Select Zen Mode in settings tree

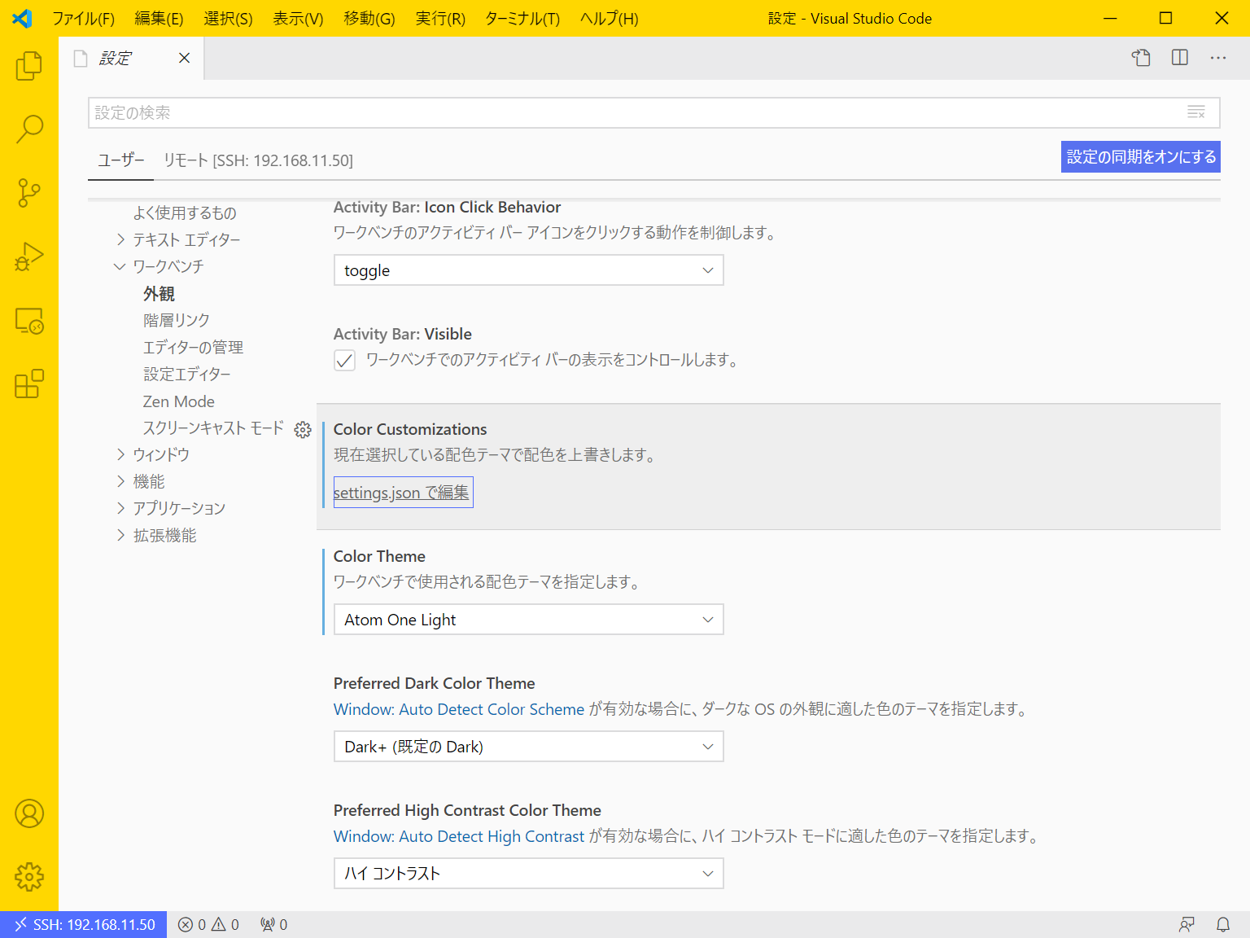pyautogui.click(x=179, y=401)
